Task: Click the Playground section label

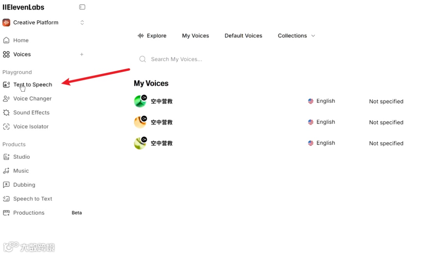Action: pos(17,72)
